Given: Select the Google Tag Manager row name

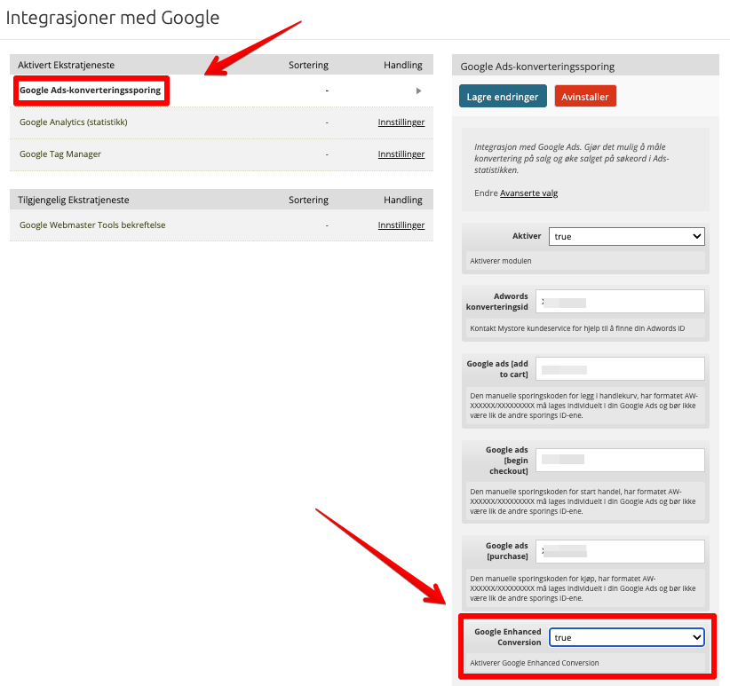Looking at the screenshot, I should click(60, 154).
